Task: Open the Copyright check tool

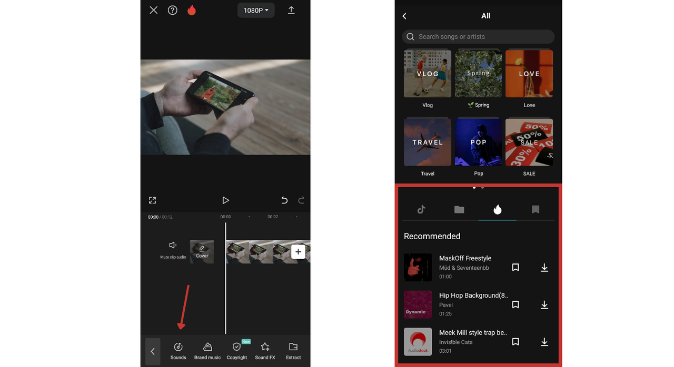Action: 237,351
